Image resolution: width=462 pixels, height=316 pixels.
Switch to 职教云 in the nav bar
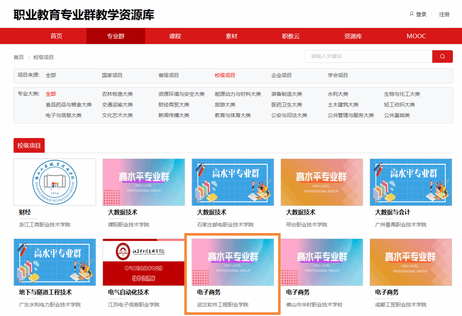coord(291,36)
